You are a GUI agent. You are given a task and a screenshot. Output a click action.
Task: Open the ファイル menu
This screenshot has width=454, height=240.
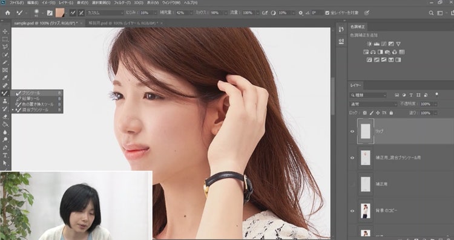pyautogui.click(x=16, y=2)
